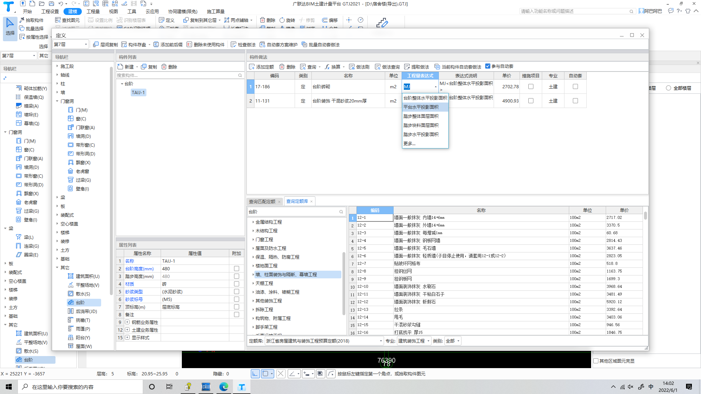The width and height of the screenshot is (701, 394).
Task: Select 台阶 icon in definition navigation tree
Action: [x=71, y=302]
